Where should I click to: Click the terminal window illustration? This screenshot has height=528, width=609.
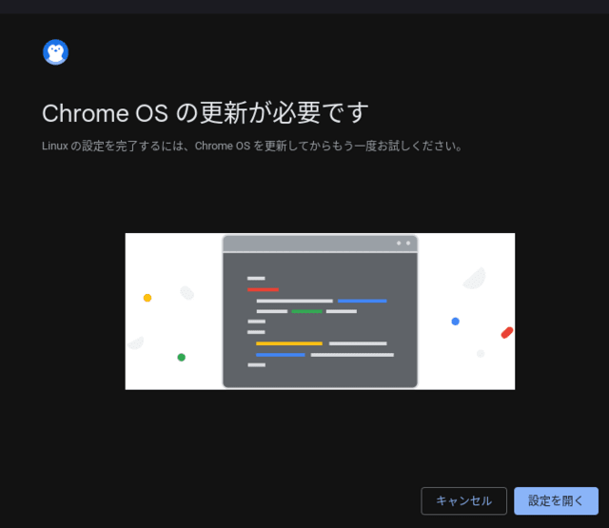pos(320,311)
